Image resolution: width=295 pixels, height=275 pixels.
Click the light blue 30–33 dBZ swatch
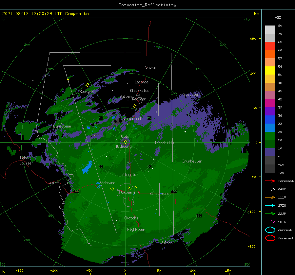point(270,128)
